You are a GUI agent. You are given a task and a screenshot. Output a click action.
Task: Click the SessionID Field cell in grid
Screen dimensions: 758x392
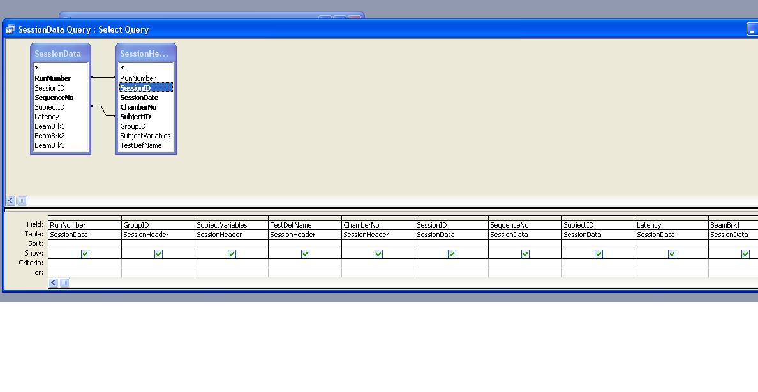pyautogui.click(x=452, y=225)
